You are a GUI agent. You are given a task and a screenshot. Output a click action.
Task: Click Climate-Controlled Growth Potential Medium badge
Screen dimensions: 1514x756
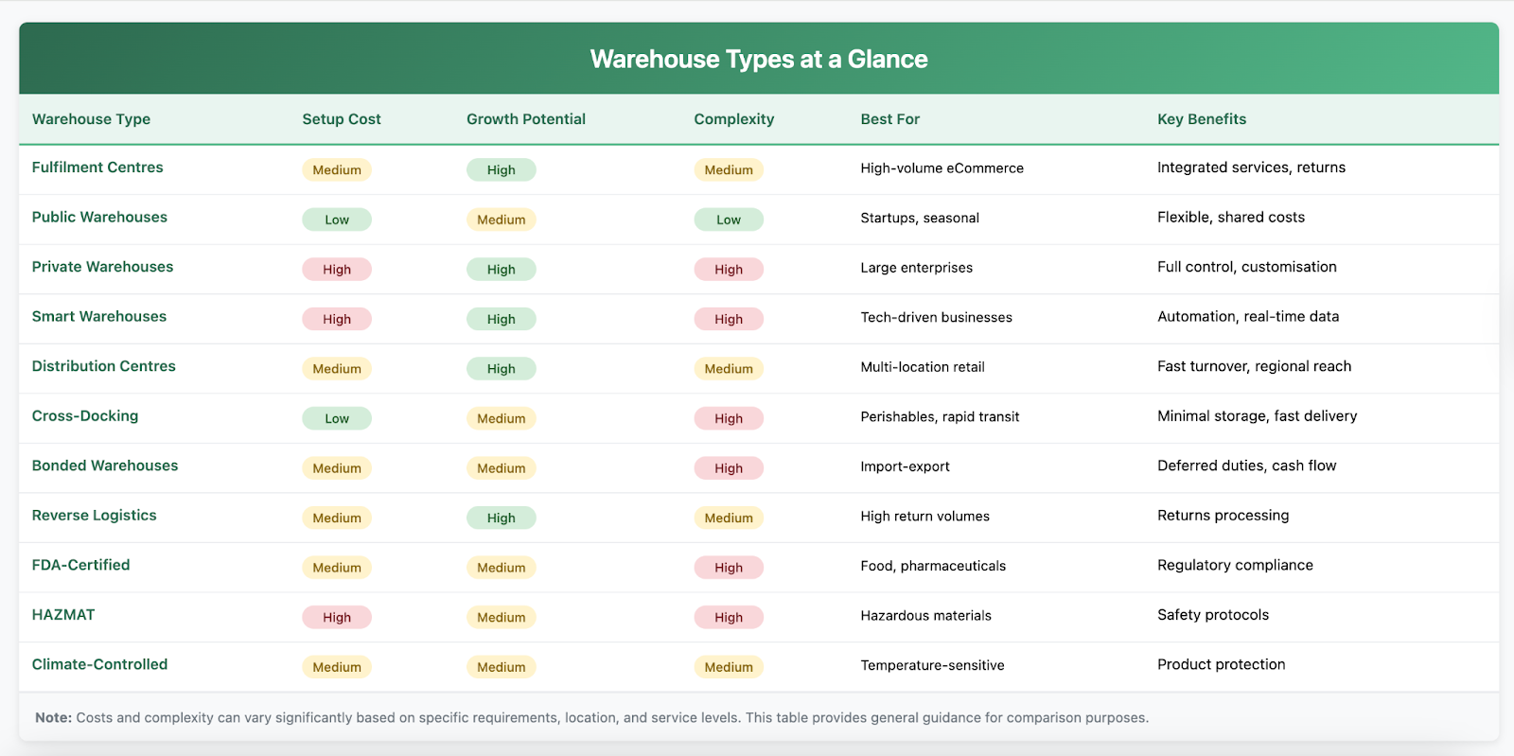pos(502,667)
